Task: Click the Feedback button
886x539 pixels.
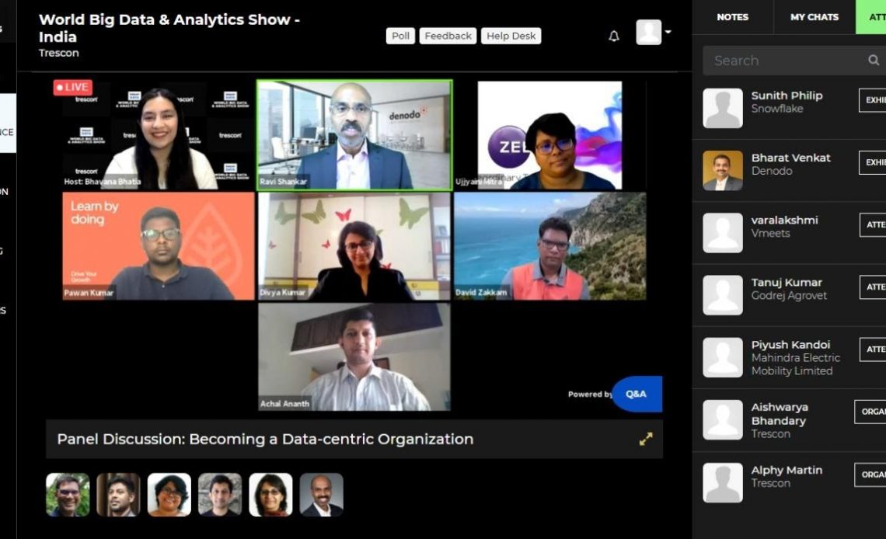Action: (448, 37)
